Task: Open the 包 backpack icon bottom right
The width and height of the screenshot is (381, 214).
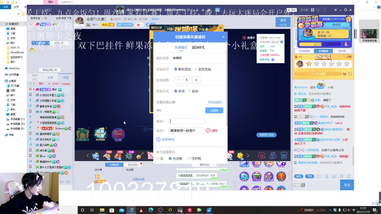Action: (x=273, y=155)
